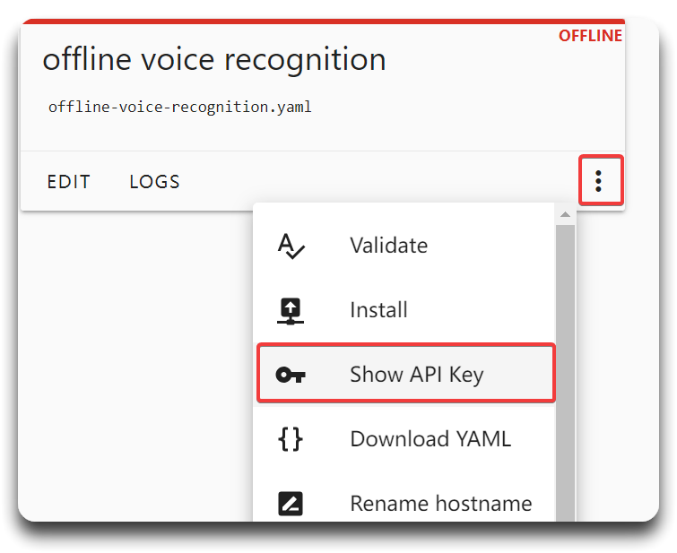Click the offline-voice-recognition.yaml filename
This screenshot has width=677, height=553.
click(x=179, y=107)
